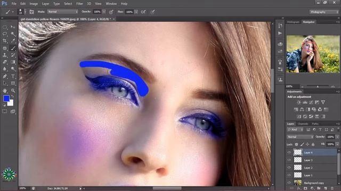Select the Eyedropper tool
The image size is (341, 191).
(x=13, y=40)
